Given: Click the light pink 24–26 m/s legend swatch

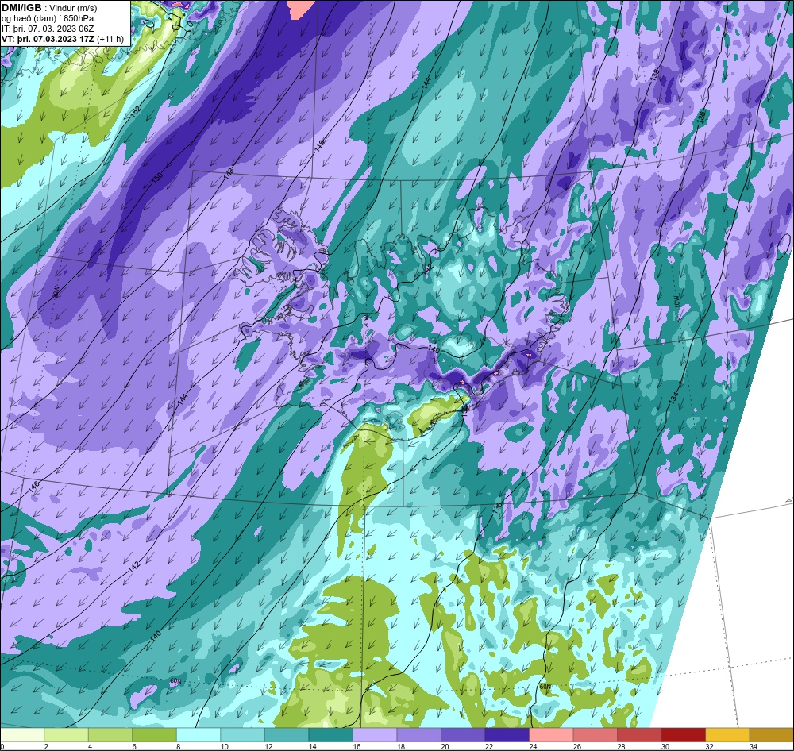Looking at the screenshot, I should pyautogui.click(x=551, y=735).
